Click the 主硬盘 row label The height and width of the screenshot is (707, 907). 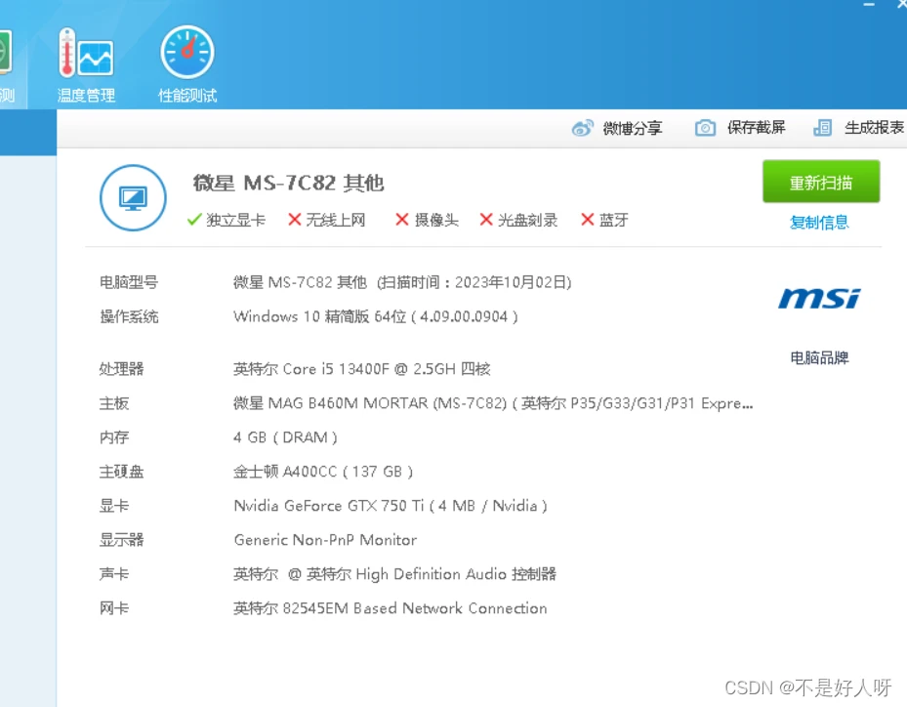pos(121,472)
